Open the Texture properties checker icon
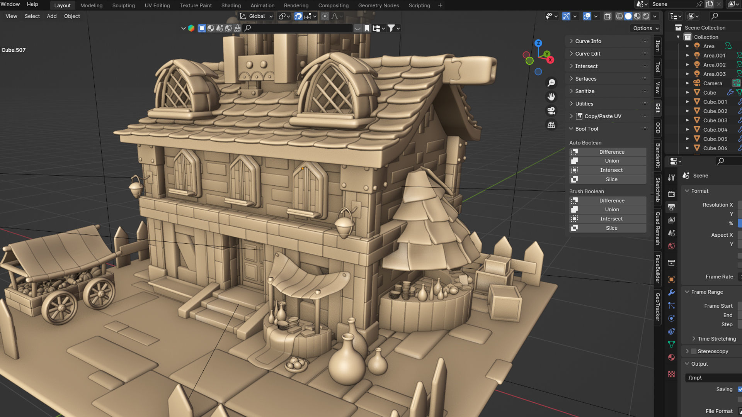Viewport: 742px width, 417px height. point(671,374)
